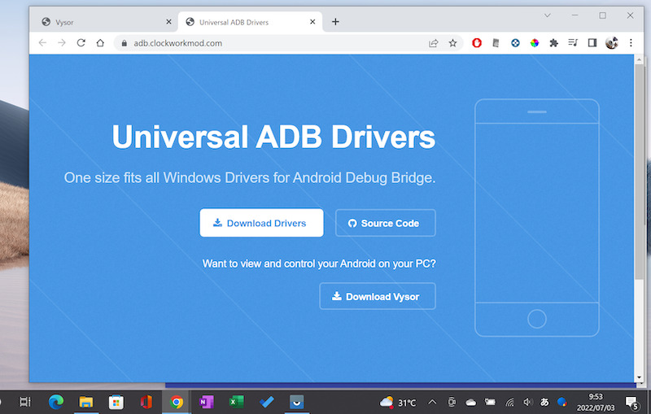This screenshot has height=414, width=651.
Task: Click the volume speaker icon in tray
Action: coord(528,402)
